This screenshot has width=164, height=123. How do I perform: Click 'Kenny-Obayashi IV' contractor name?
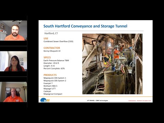point(52,51)
